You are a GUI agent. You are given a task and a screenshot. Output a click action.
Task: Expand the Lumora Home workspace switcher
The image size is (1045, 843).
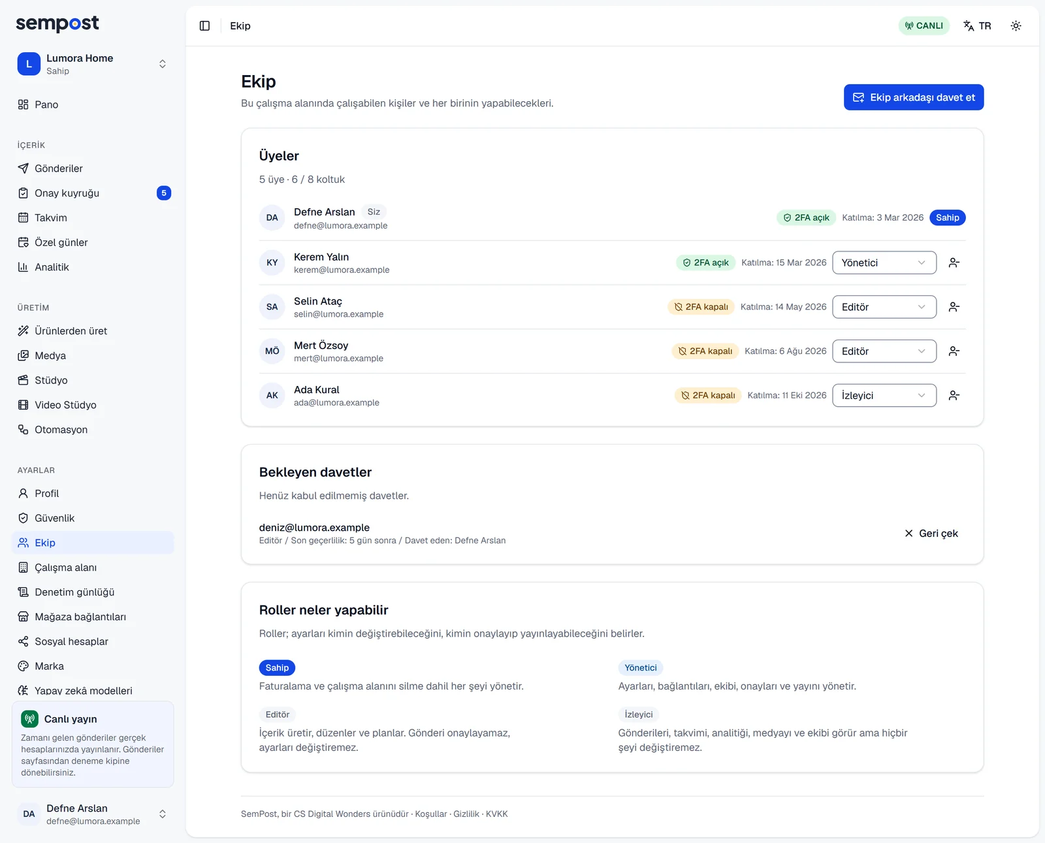[x=93, y=64]
